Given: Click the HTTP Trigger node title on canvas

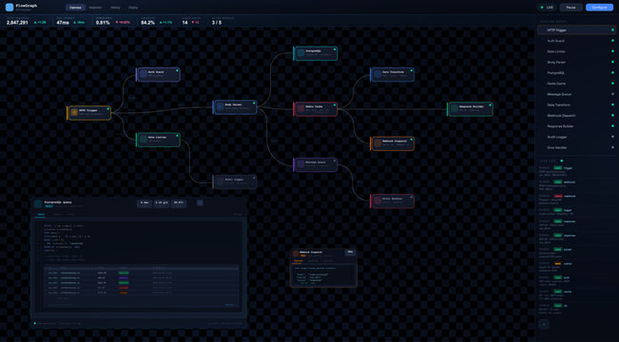Looking at the screenshot, I should pos(88,110).
